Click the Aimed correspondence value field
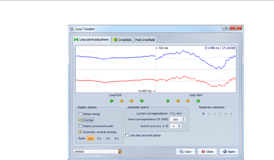The width and height of the screenshot is (274, 160). pos(176,119)
